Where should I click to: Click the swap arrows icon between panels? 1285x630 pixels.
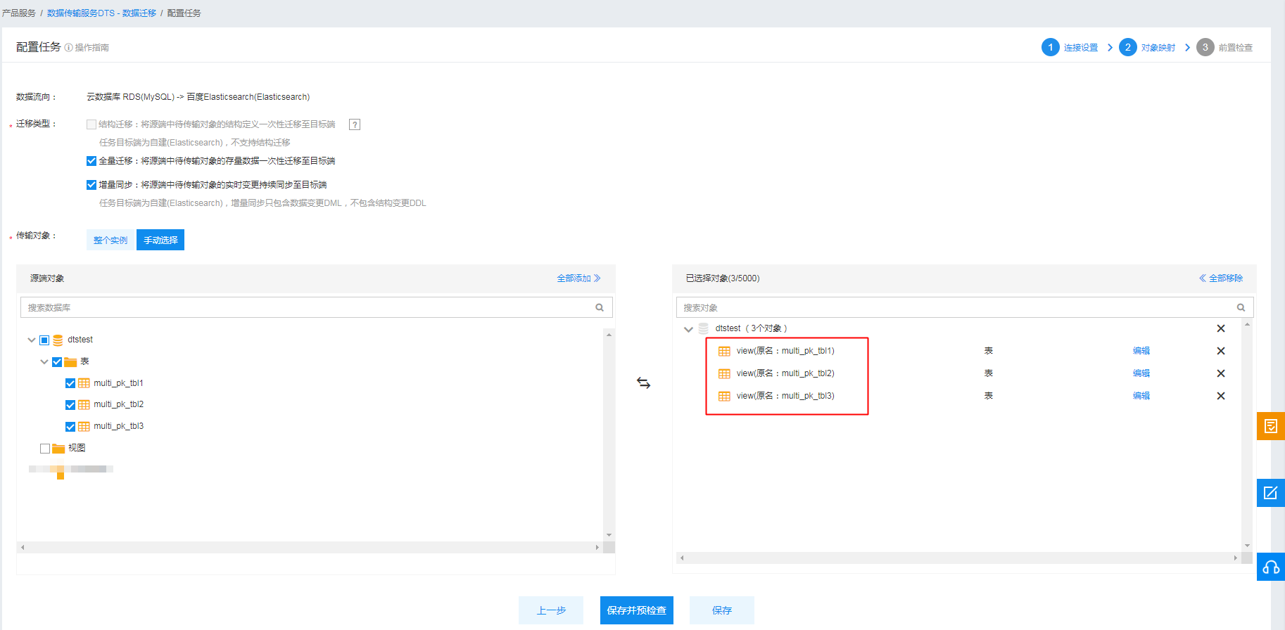[x=643, y=383]
